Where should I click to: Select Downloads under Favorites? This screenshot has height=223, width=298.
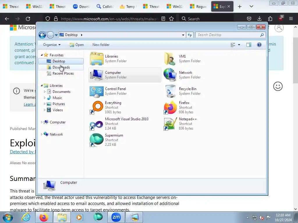click(61, 67)
